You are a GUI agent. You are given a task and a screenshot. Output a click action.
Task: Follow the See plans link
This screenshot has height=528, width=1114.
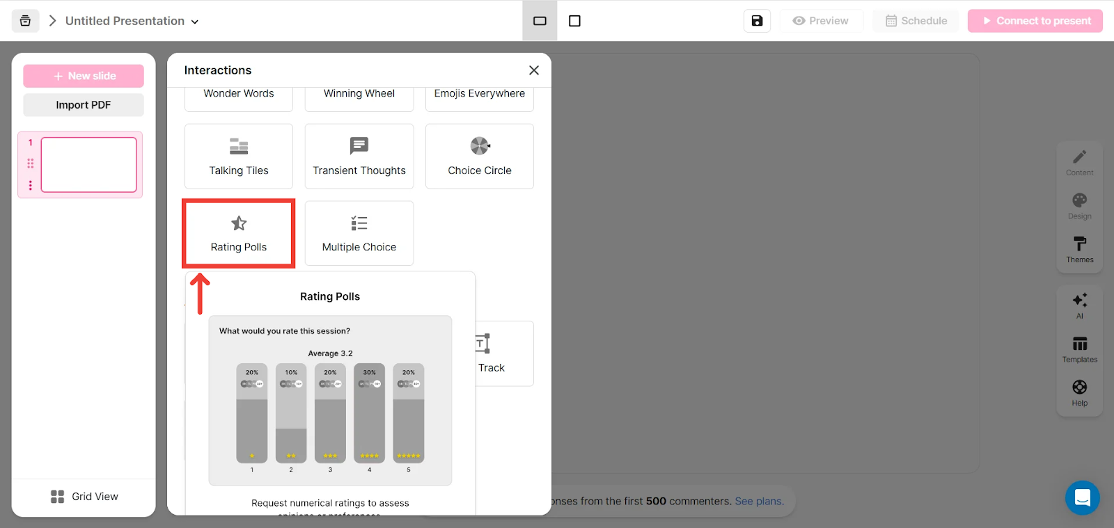pos(760,501)
